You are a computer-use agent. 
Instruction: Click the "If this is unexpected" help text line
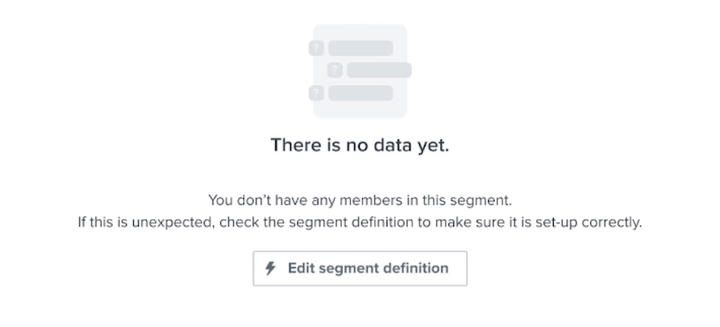click(359, 223)
